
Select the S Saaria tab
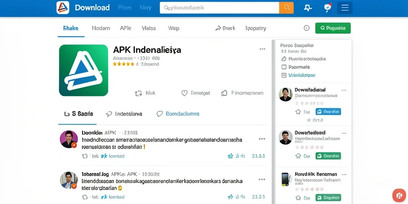[78, 114]
